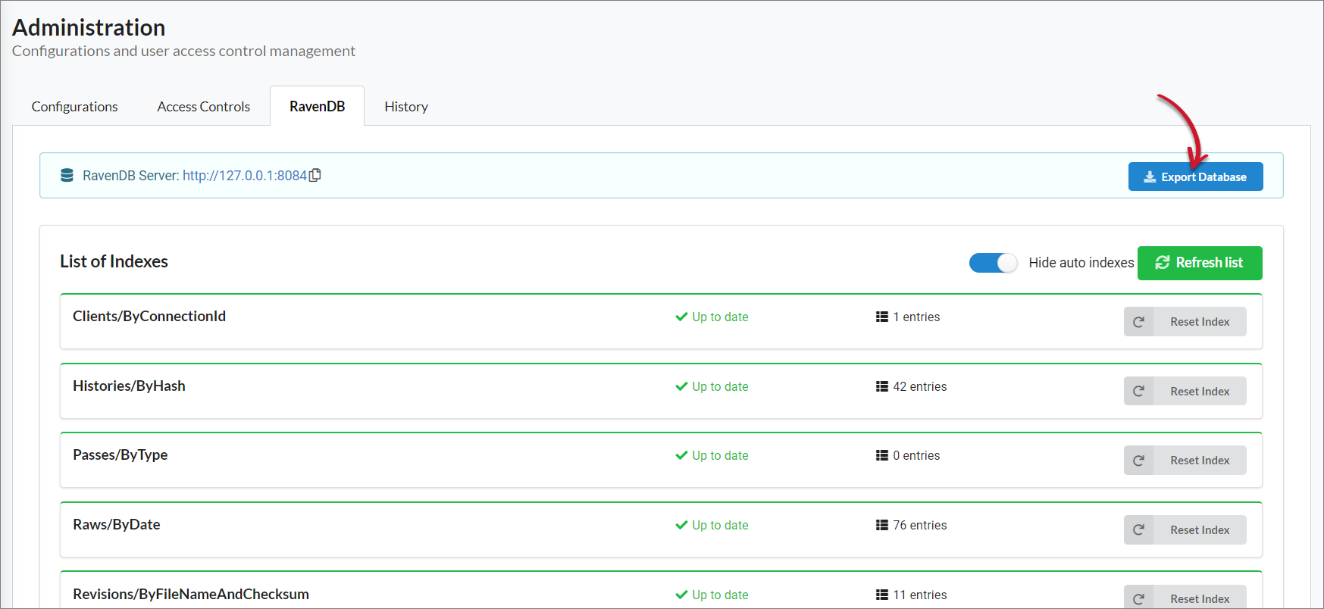Screen dimensions: 1324x609
Task: Click 'Up to date' in the Passes/ByType row
Action: tap(720, 455)
